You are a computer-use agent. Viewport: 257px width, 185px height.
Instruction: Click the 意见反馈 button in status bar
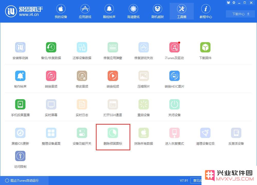coord(196,180)
